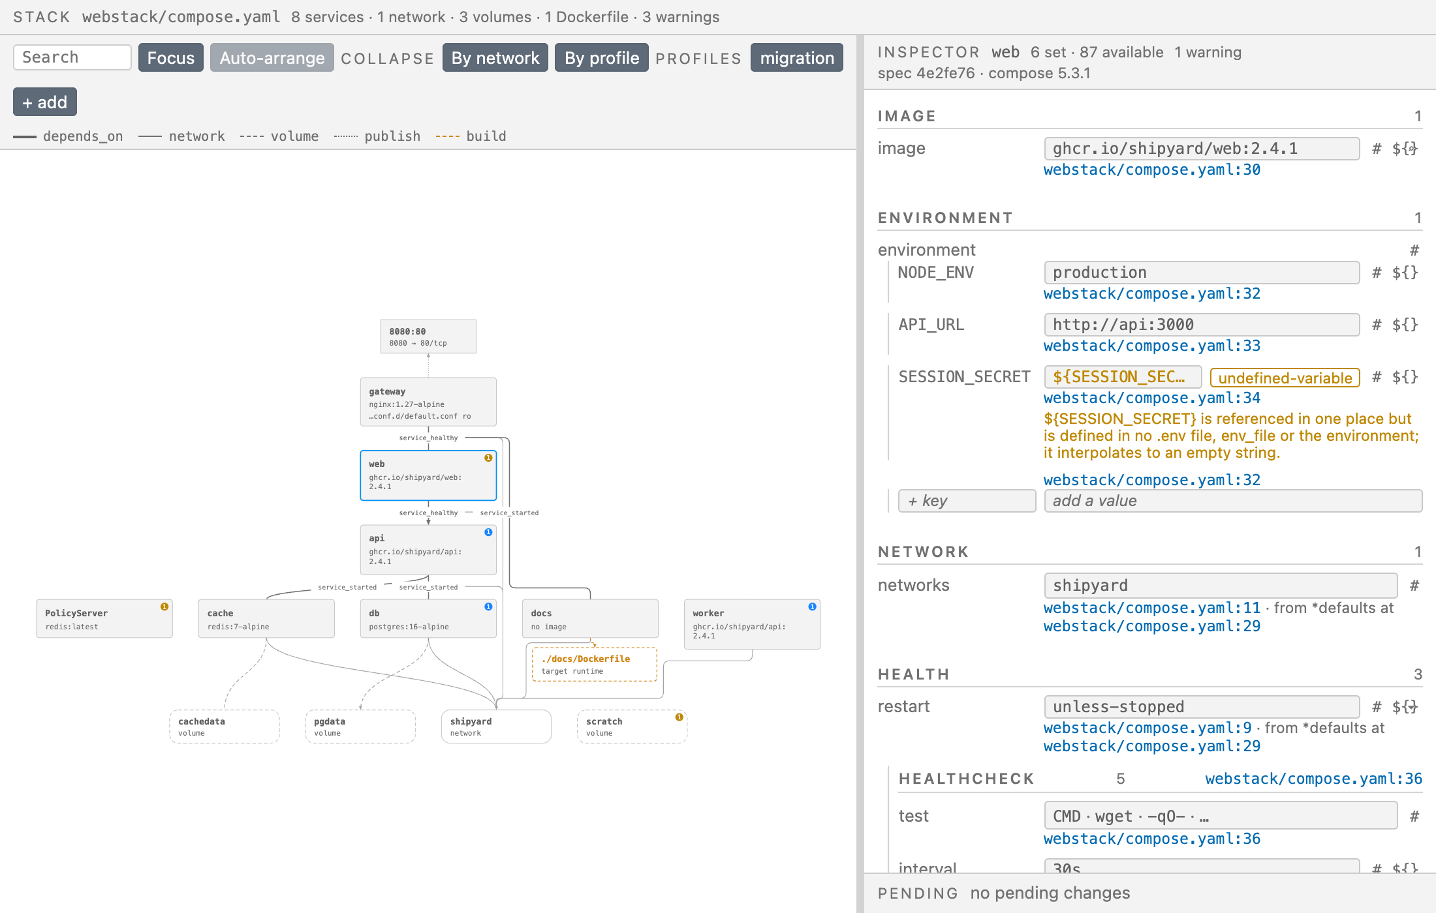Image resolution: width=1436 pixels, height=913 pixels.
Task: Collapse the HEALTH section header
Action: pyautogui.click(x=1150, y=674)
